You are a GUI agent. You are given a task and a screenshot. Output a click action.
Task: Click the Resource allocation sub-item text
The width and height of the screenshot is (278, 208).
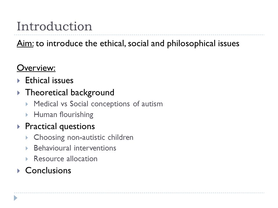click(x=66, y=159)
